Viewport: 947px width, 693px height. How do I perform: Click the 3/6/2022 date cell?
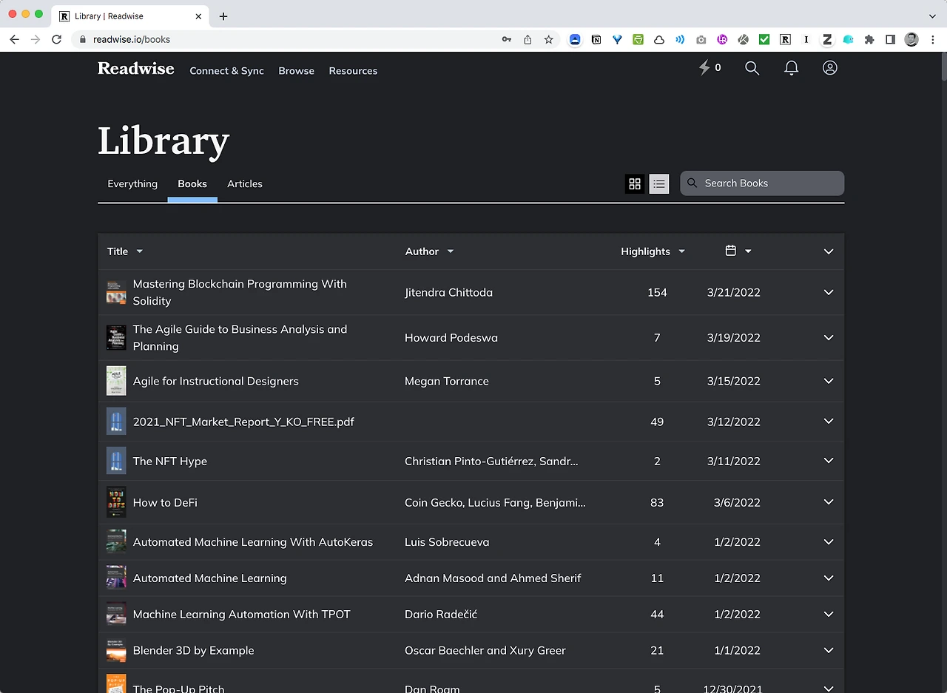pyautogui.click(x=737, y=502)
